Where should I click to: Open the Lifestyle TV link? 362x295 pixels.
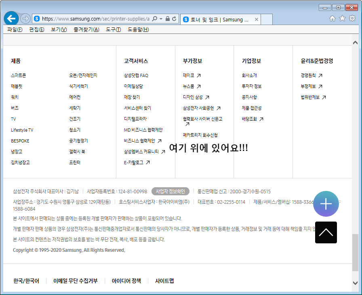click(22, 130)
